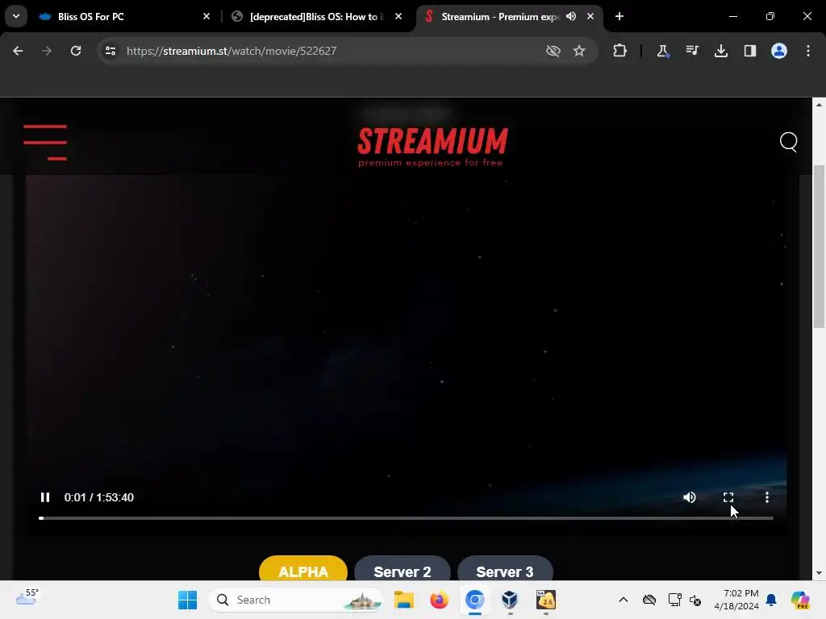This screenshot has width=826, height=619.
Task: Open Chrome in the taskbar
Action: (x=474, y=600)
